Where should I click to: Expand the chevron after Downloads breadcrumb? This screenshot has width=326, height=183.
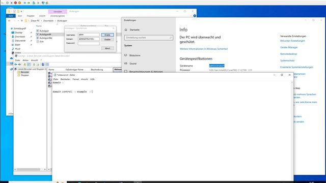point(56,21)
